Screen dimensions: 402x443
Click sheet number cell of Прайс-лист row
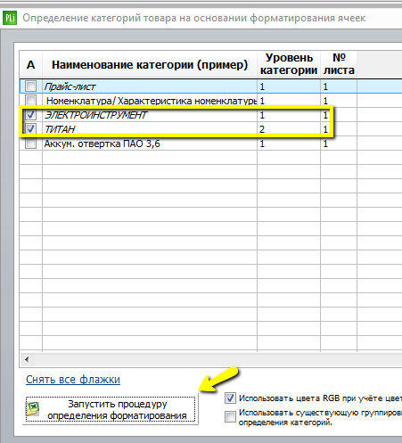pyautogui.click(x=339, y=86)
